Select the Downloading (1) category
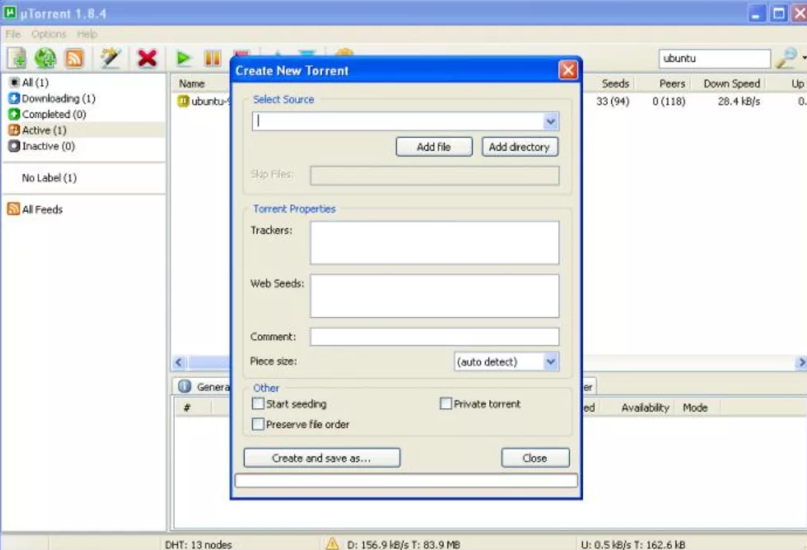The image size is (807, 550). [x=52, y=98]
